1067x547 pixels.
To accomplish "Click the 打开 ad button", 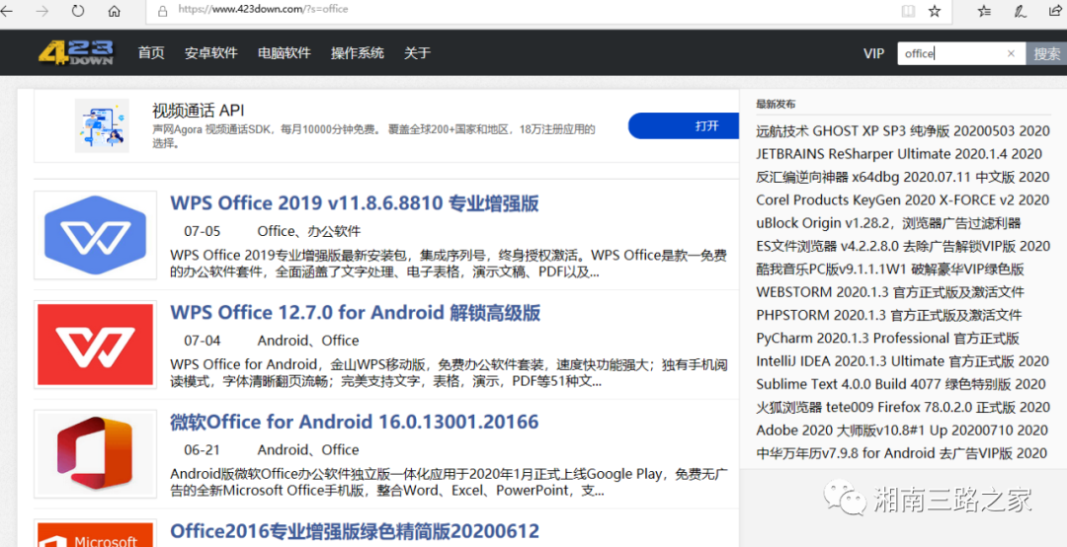I will coord(684,125).
